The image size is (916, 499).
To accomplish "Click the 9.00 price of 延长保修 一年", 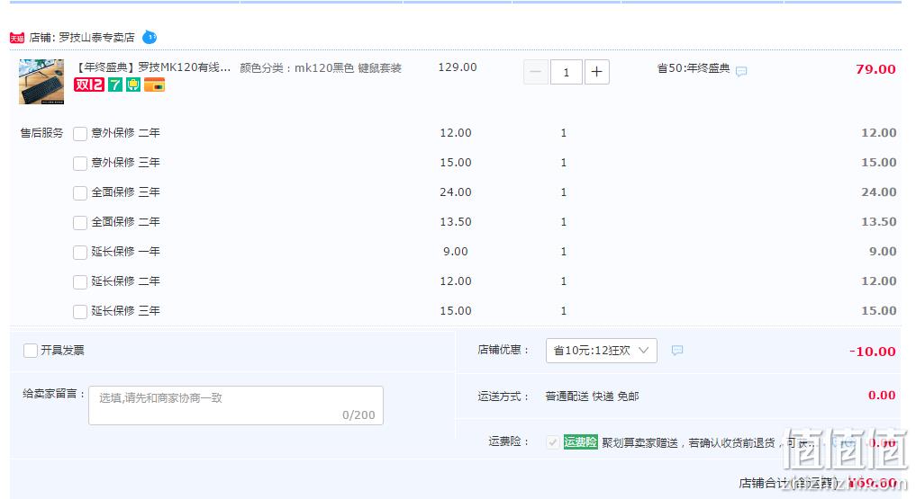I will (456, 251).
